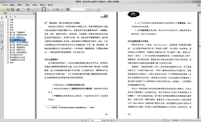
Task: Go to next page button
Action: 105,120
